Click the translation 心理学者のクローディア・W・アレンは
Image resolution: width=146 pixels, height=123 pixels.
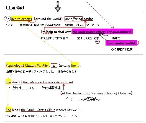30,71
